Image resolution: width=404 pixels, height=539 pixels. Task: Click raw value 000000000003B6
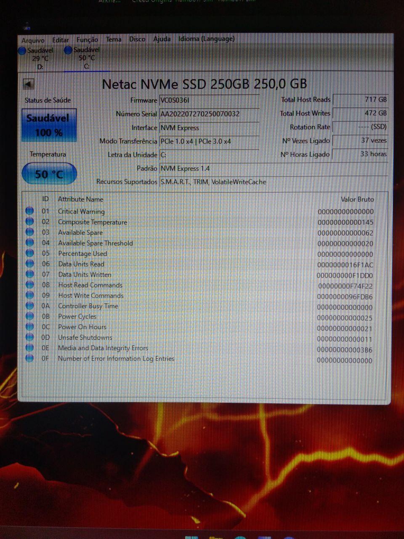(x=345, y=350)
